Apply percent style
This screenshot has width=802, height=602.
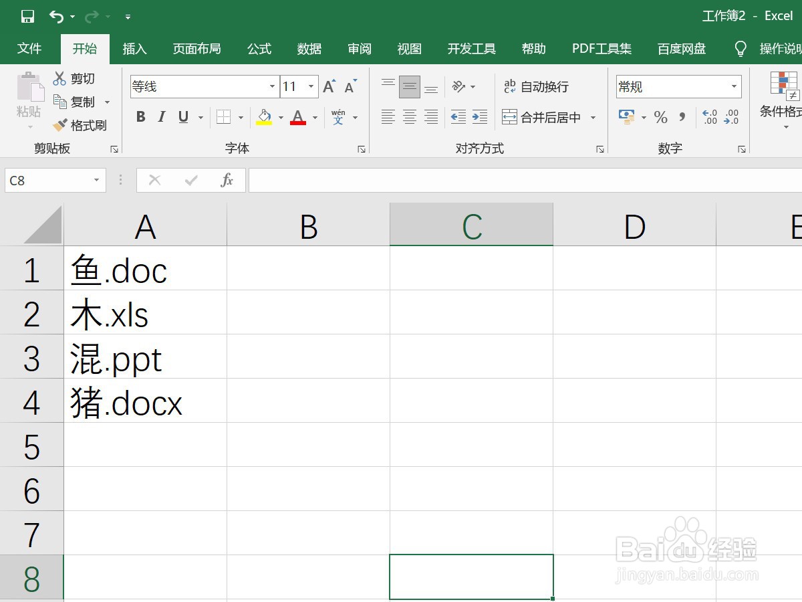pyautogui.click(x=661, y=118)
